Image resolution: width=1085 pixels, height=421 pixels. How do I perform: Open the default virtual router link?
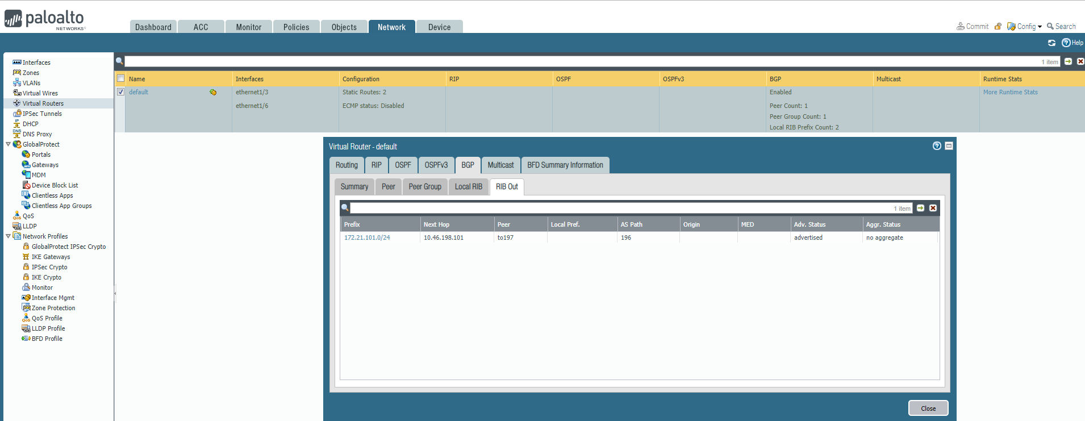click(139, 92)
